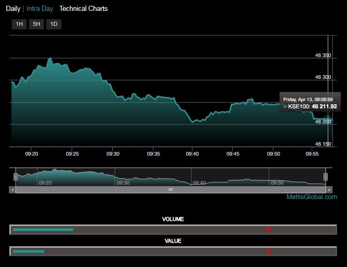Click the navigator right scroll arrow
347x267 pixels.
coord(329,190)
